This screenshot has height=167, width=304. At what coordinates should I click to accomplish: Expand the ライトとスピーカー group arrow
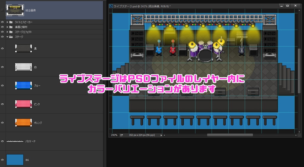click(7, 22)
